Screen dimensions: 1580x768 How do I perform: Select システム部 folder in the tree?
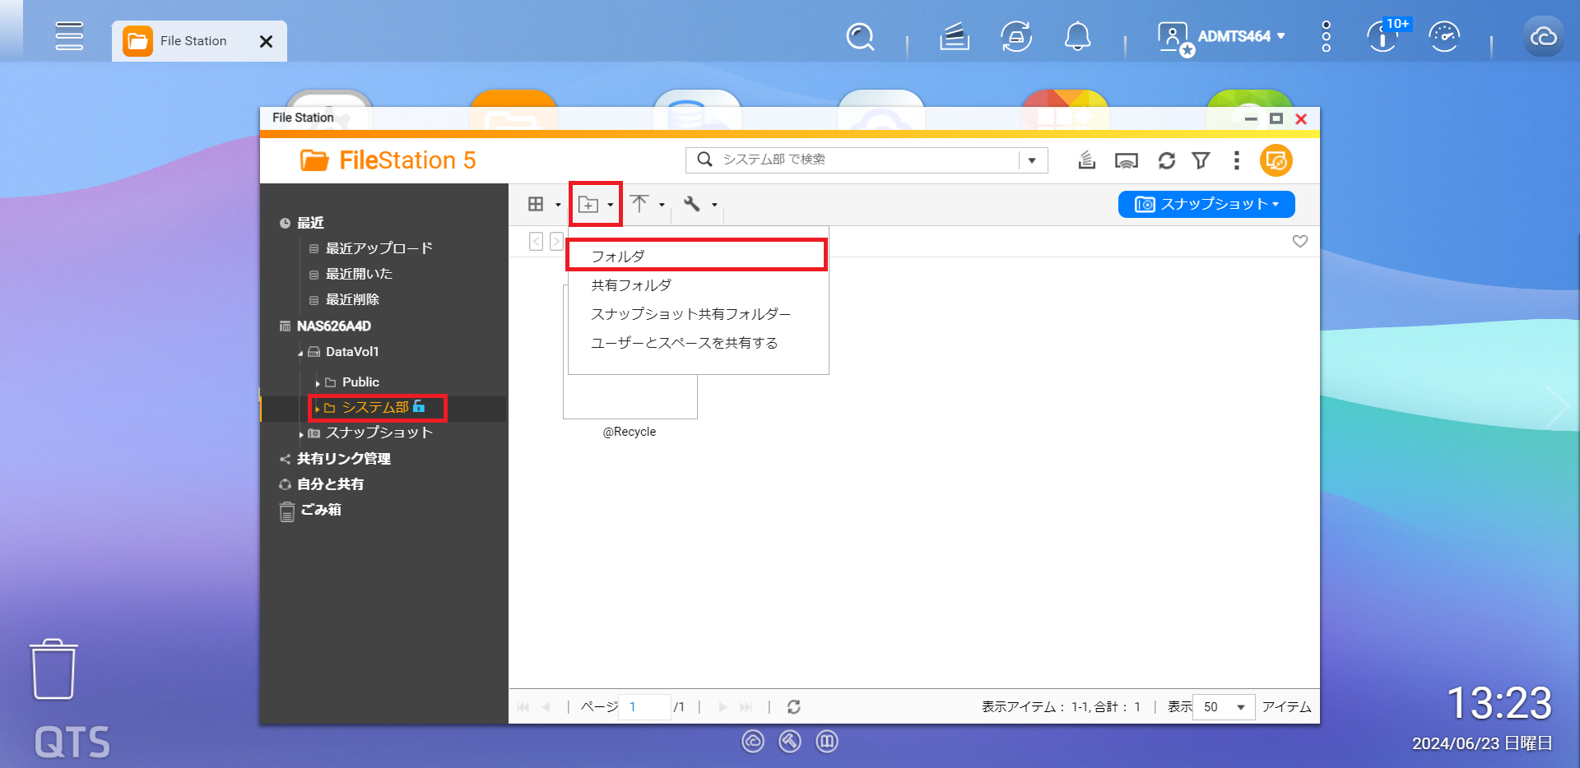coord(375,408)
